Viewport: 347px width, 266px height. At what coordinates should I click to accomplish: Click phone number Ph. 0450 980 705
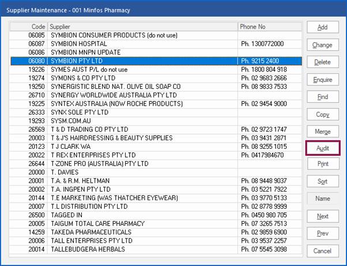click(x=264, y=215)
